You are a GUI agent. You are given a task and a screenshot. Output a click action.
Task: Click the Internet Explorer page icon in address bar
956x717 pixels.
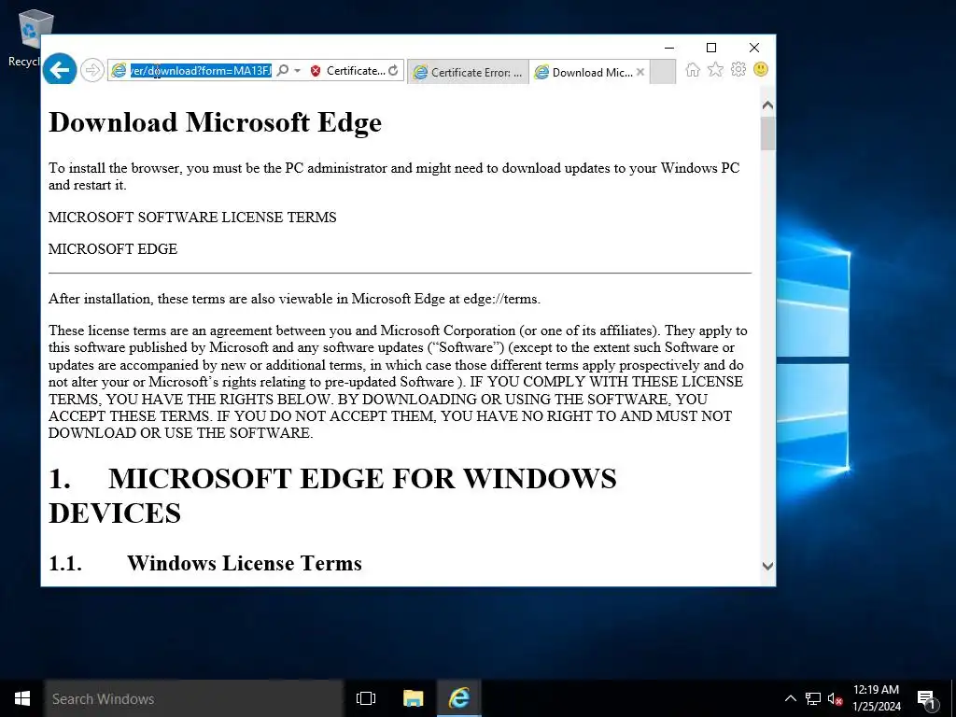[119, 71]
